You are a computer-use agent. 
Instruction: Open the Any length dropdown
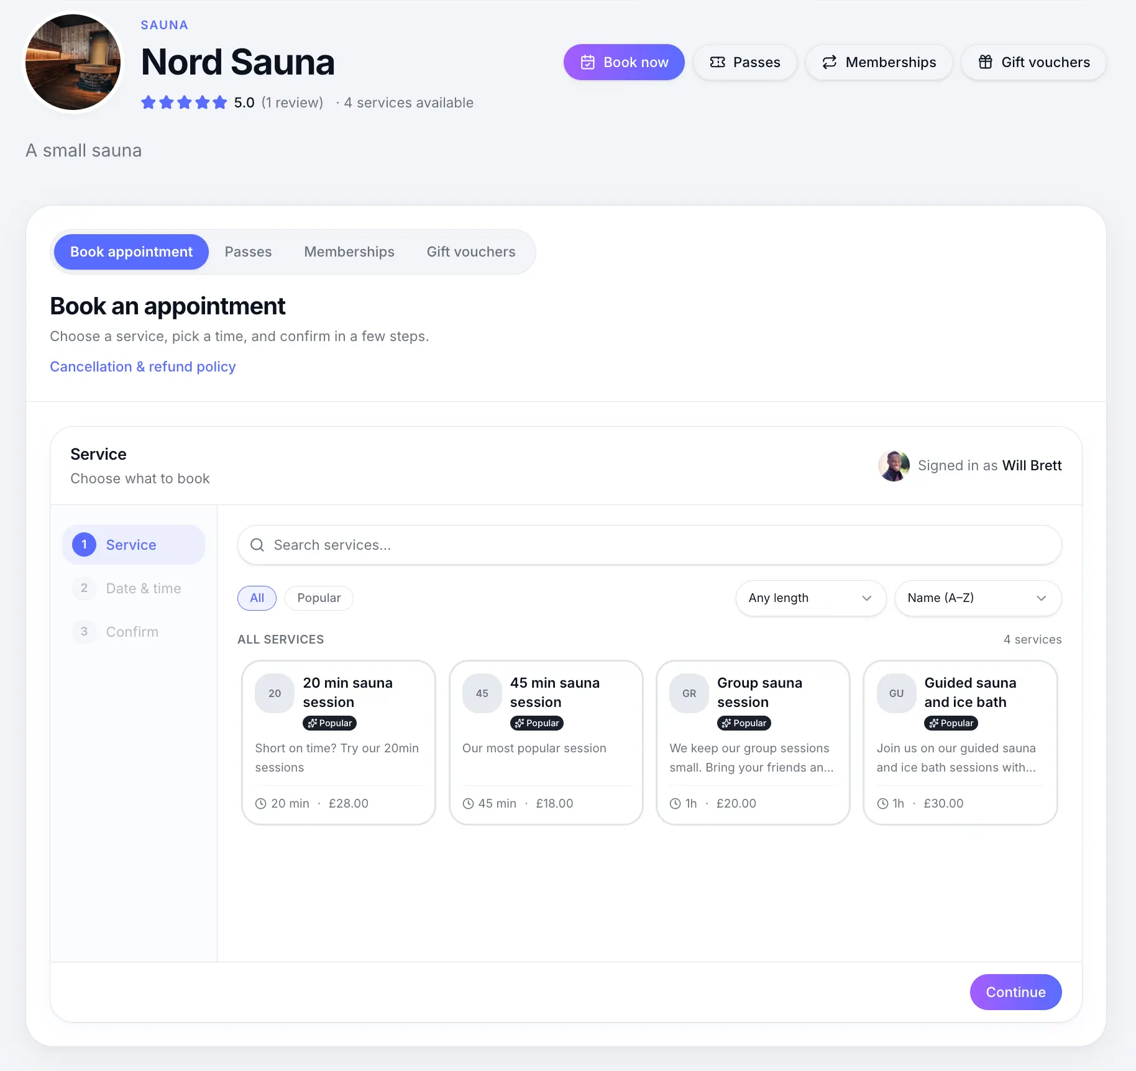(x=810, y=598)
